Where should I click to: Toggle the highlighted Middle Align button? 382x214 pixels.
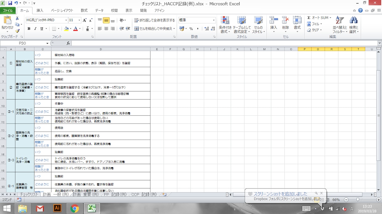(x=106, y=20)
